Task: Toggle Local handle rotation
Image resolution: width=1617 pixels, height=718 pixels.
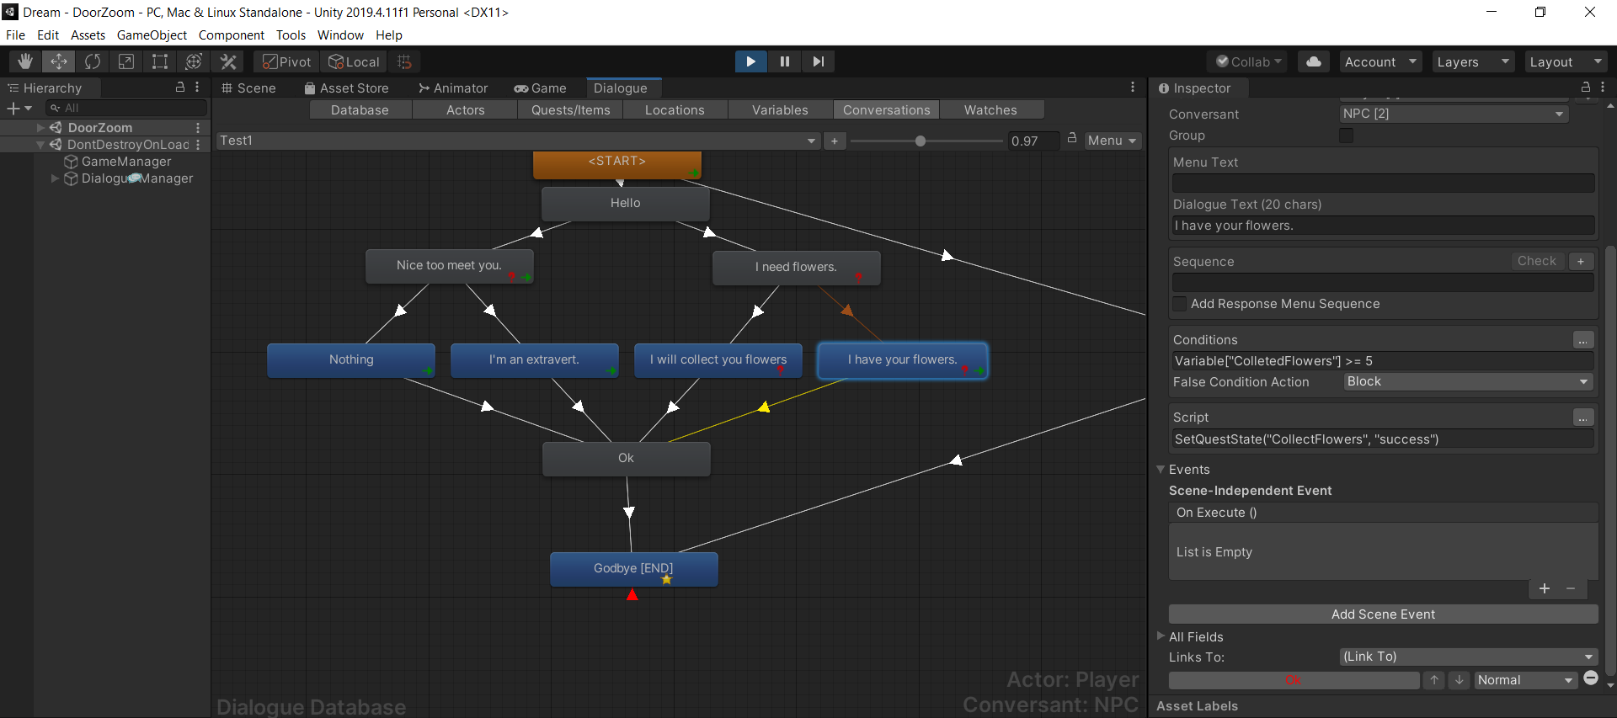Action: pyautogui.click(x=355, y=61)
